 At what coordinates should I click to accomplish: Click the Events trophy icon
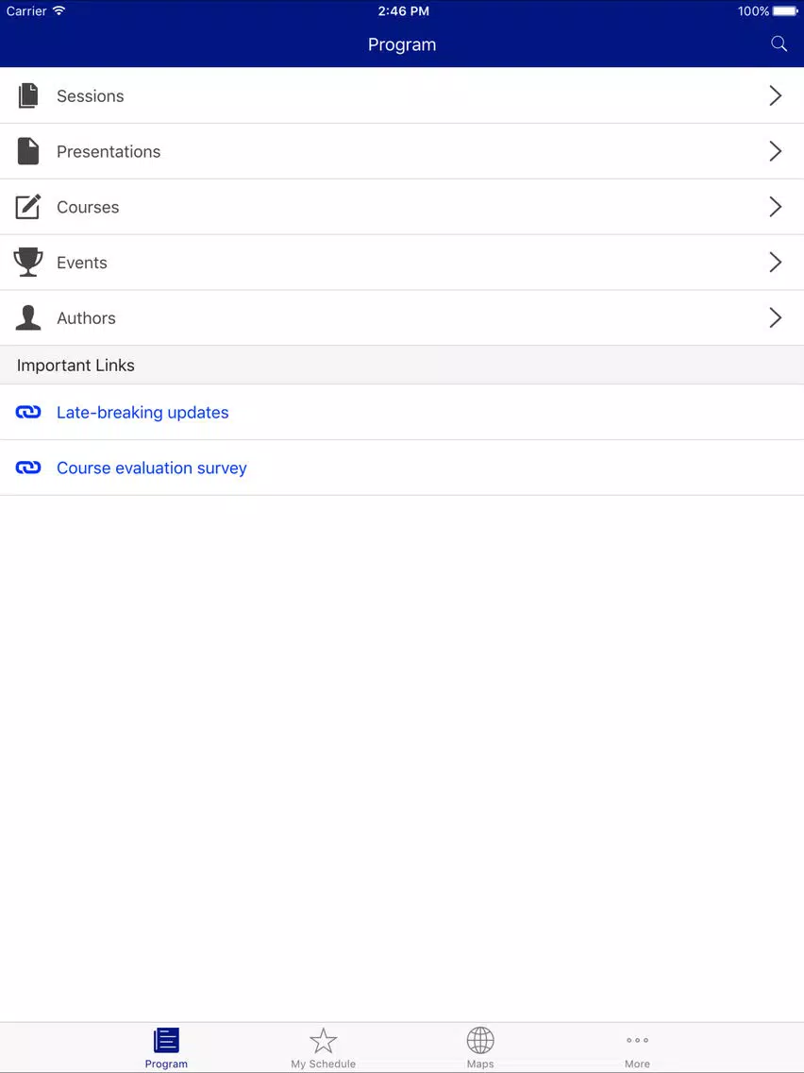(28, 262)
